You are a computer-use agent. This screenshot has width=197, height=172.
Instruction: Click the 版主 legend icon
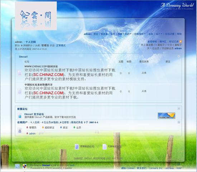[61, 127]
